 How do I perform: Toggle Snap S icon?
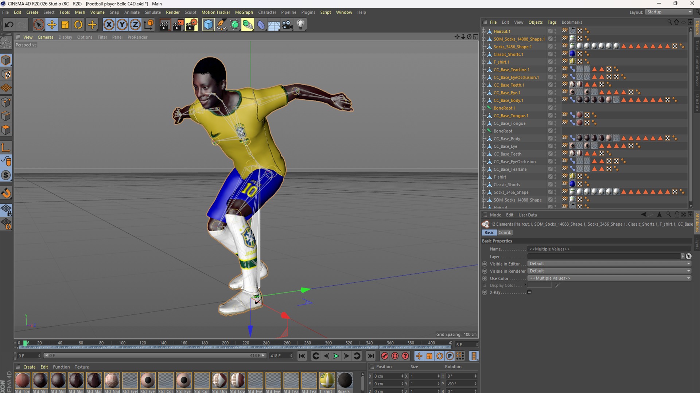[6, 175]
